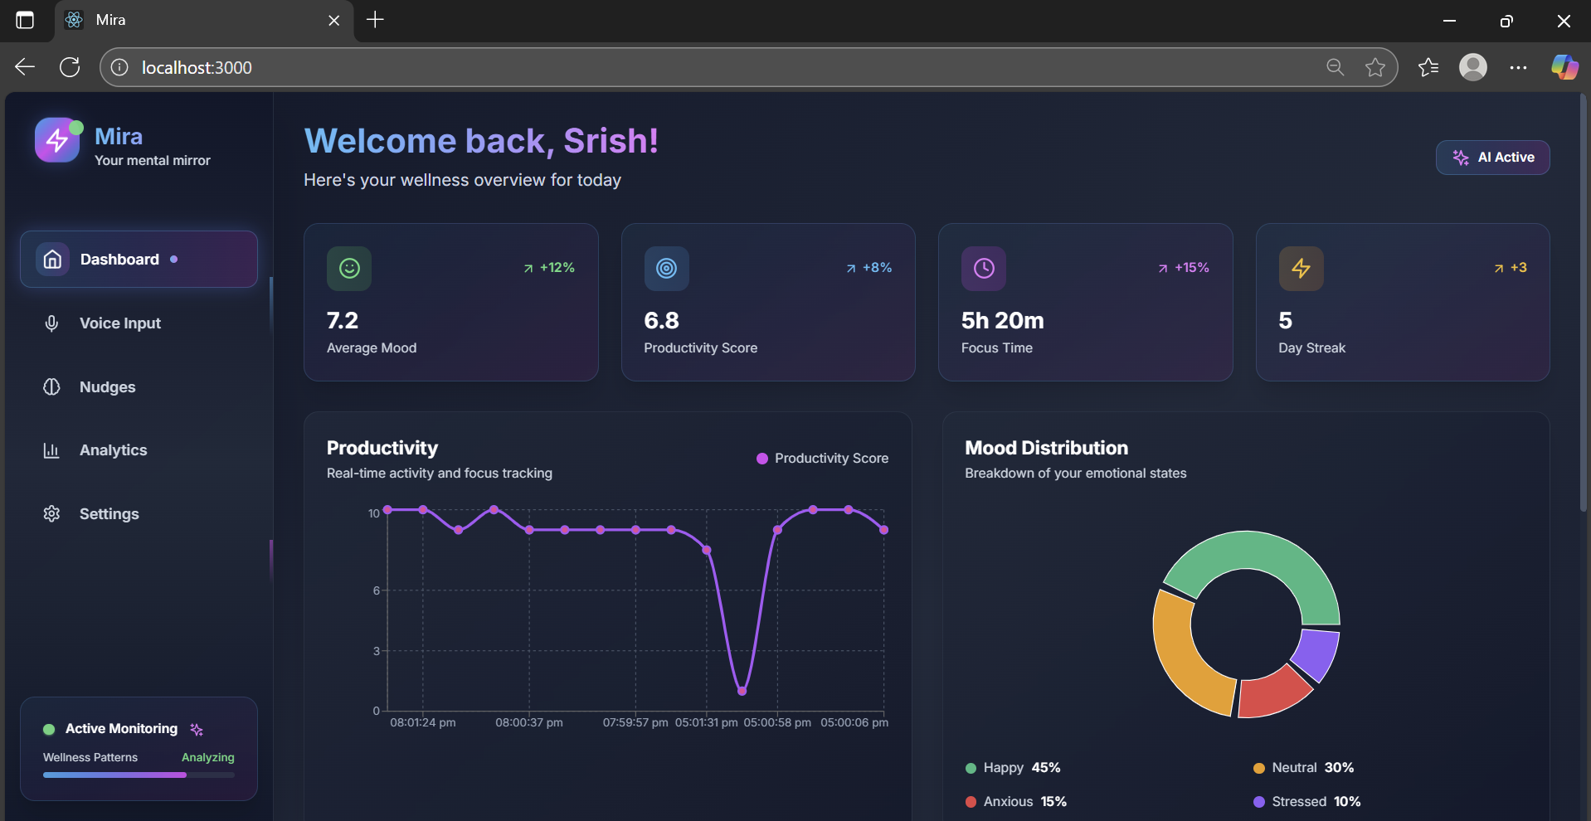Screen dimensions: 1591x821
Task: Open the browser Settings and more menu
Action: pos(1518,67)
